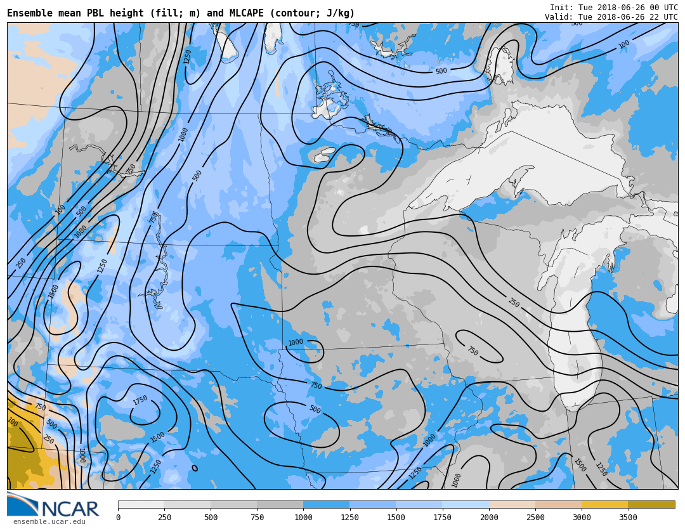Click the colorbar tick label 3000
The height and width of the screenshot is (529, 685).
point(582,518)
